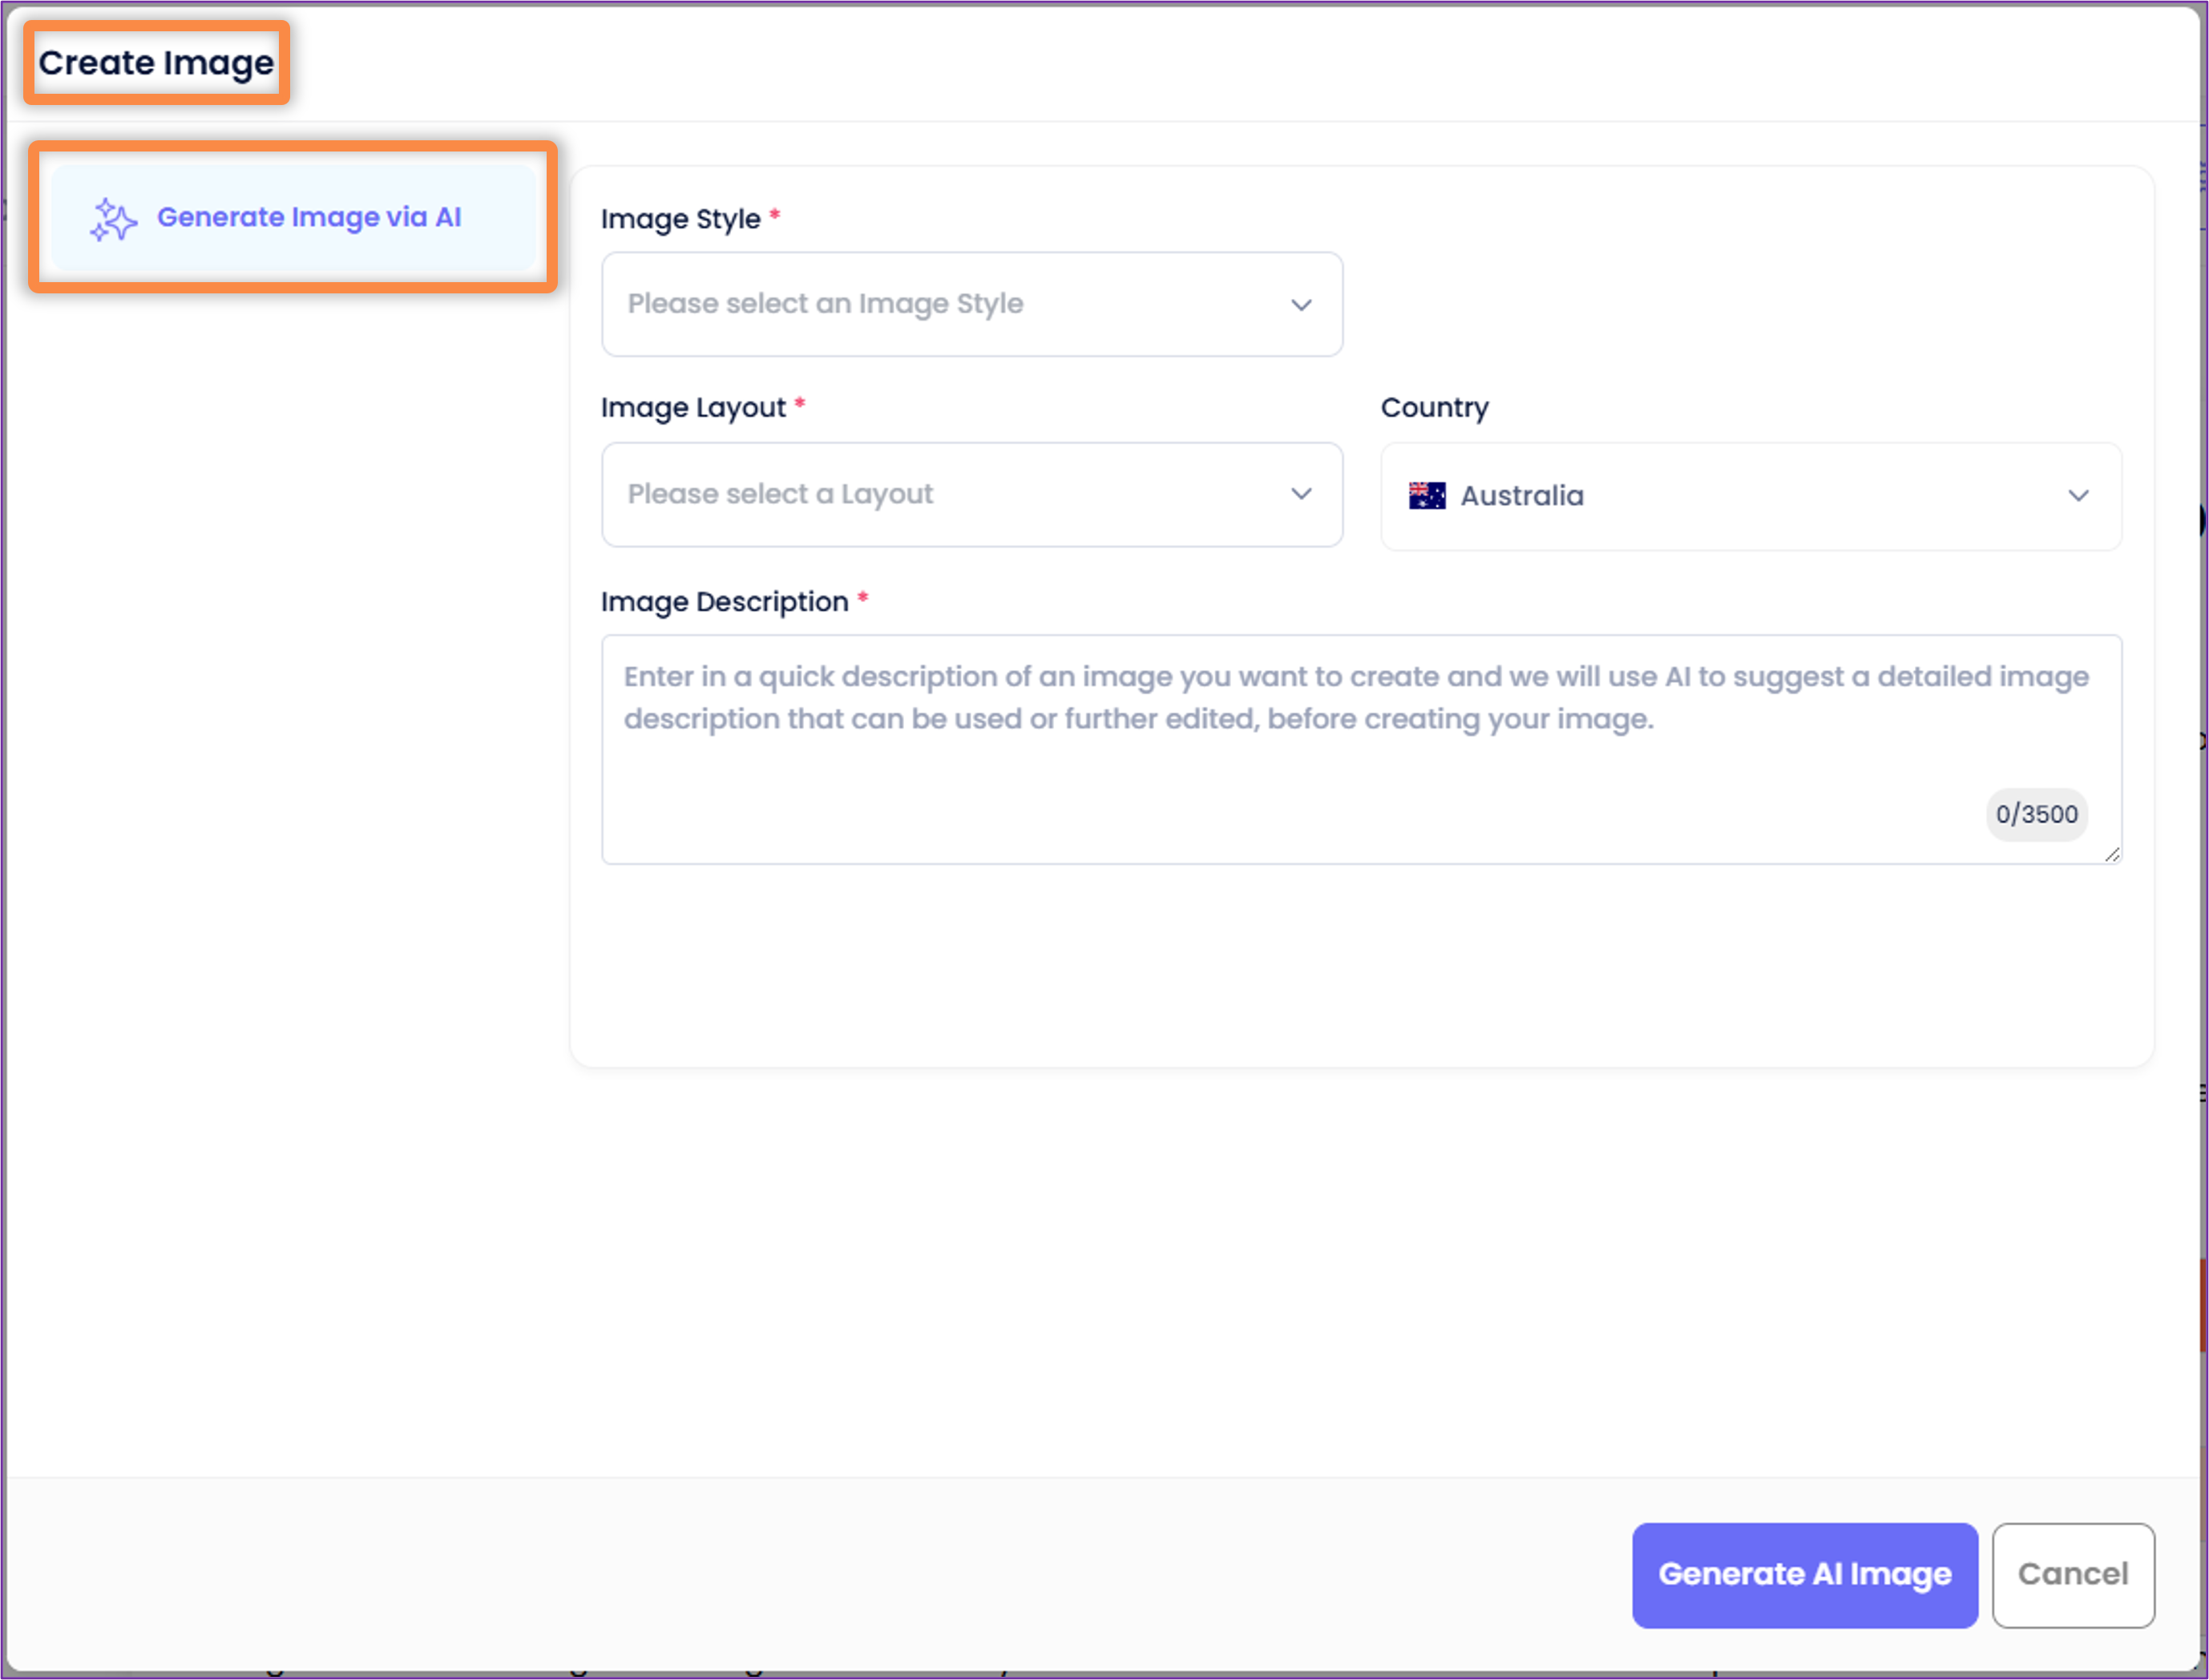Click the chevron arrow in Image Style field
The image size is (2209, 1680).
click(1300, 305)
